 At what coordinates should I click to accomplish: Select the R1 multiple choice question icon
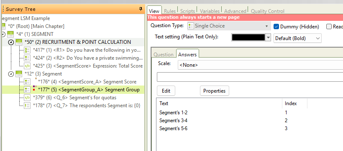pos(27,50)
